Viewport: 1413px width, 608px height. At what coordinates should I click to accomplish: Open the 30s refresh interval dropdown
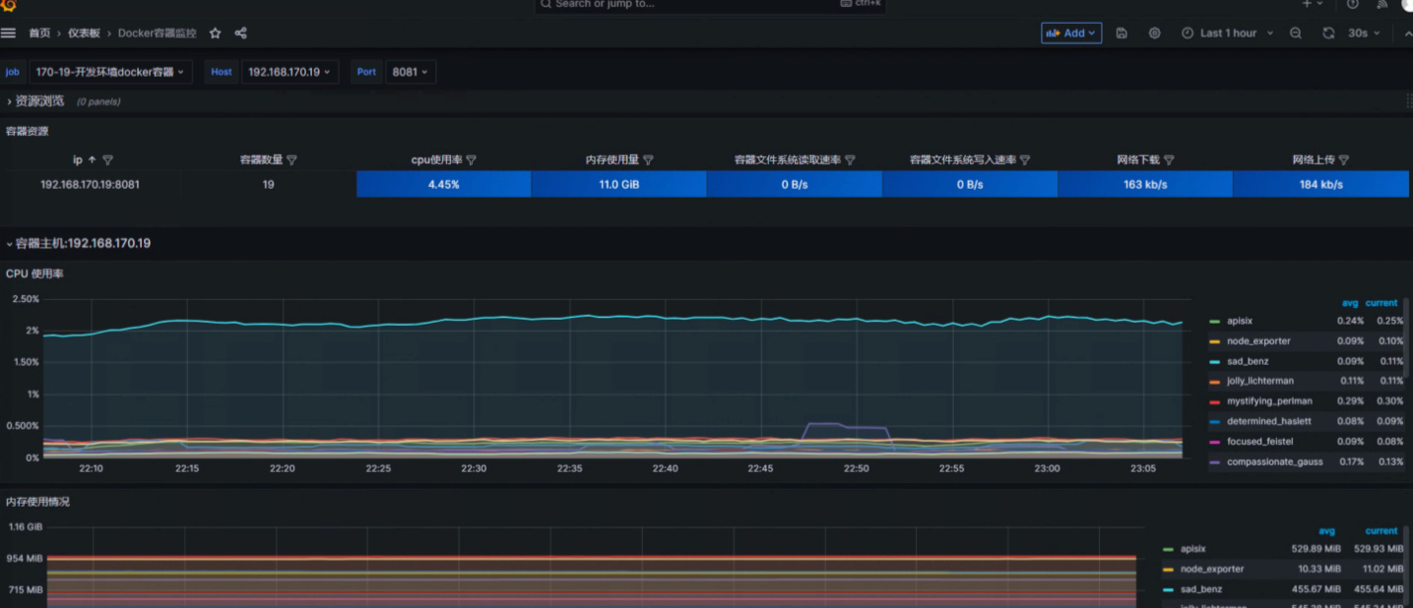pos(1364,33)
